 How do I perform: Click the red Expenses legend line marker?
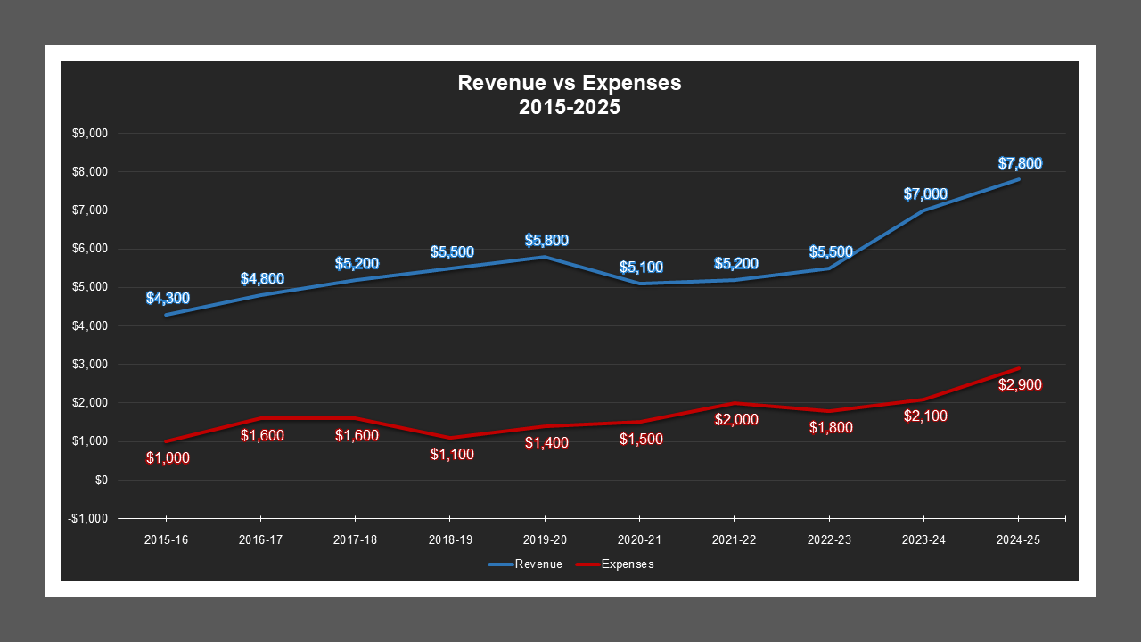[x=587, y=564]
